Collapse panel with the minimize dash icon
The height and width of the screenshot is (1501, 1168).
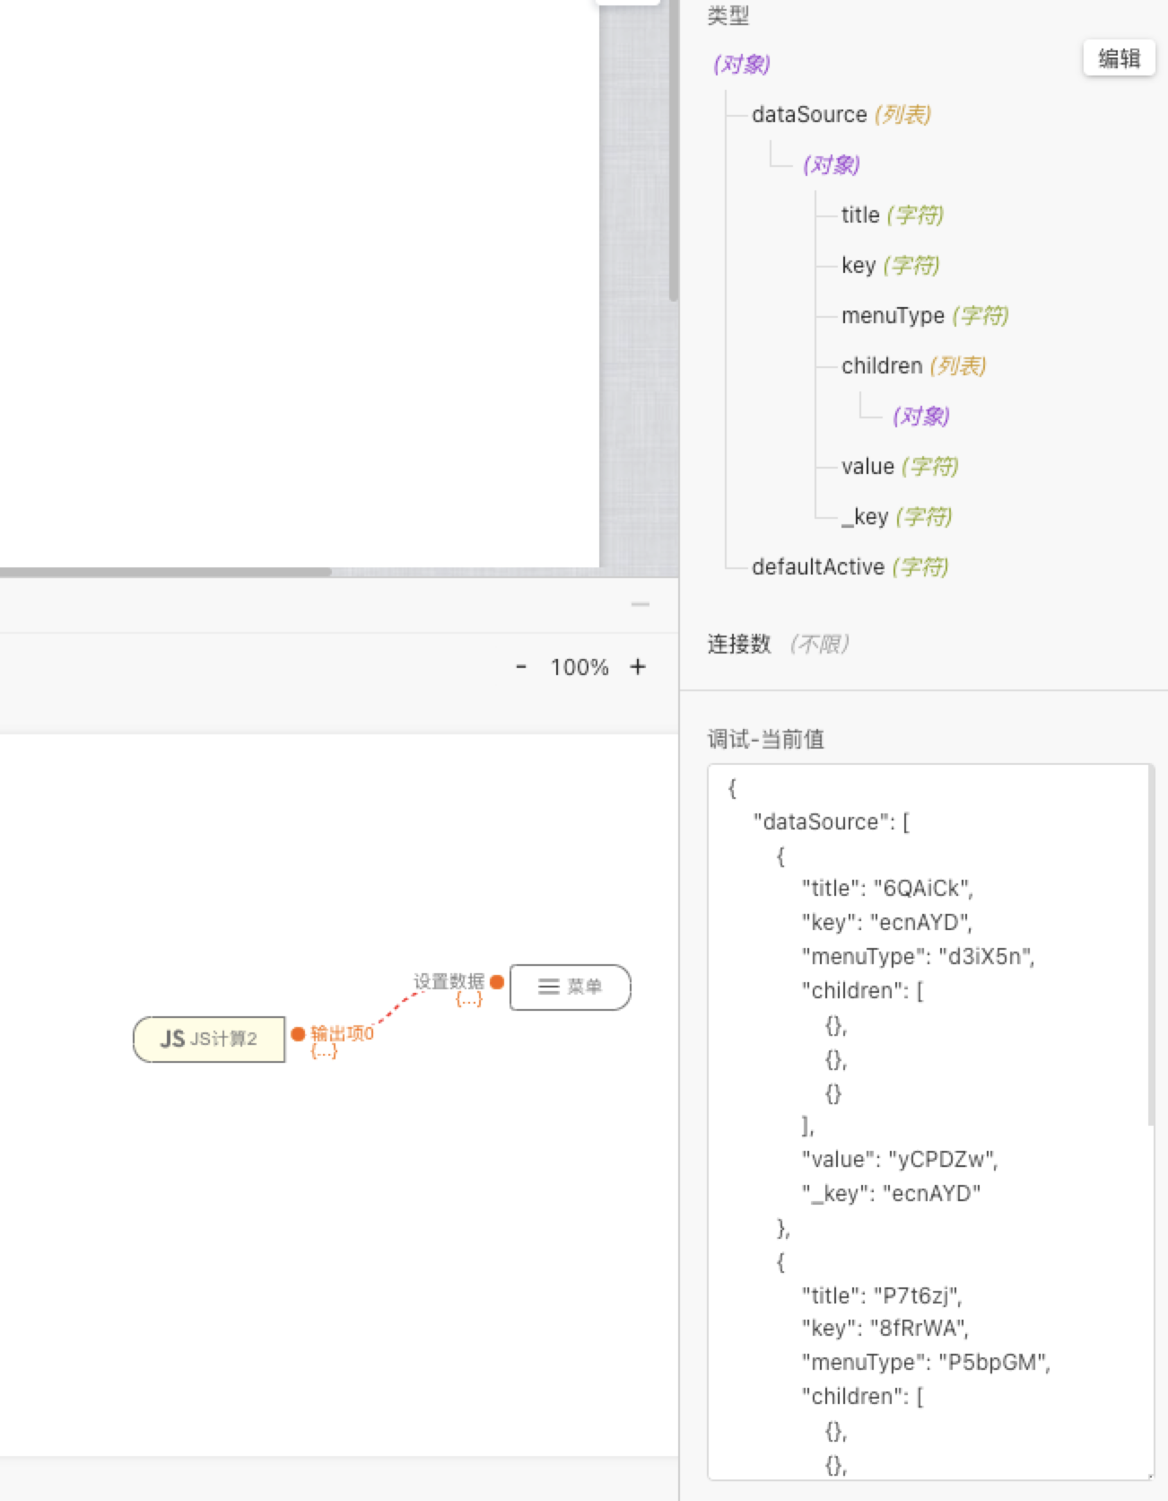pos(640,605)
